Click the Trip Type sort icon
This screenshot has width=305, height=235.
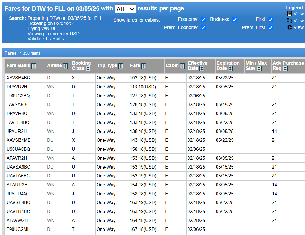(x=121, y=66)
